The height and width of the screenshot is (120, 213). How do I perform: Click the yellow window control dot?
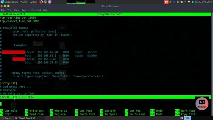click(x=8, y=6)
